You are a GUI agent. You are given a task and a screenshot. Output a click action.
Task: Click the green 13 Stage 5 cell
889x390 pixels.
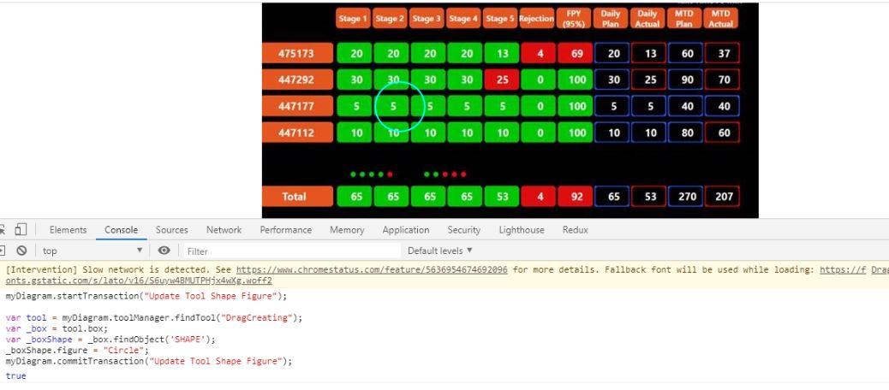[502, 53]
